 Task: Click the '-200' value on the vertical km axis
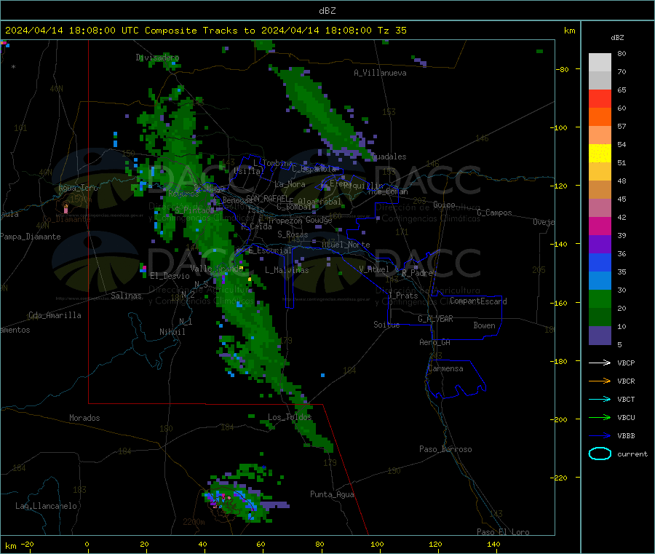point(558,419)
